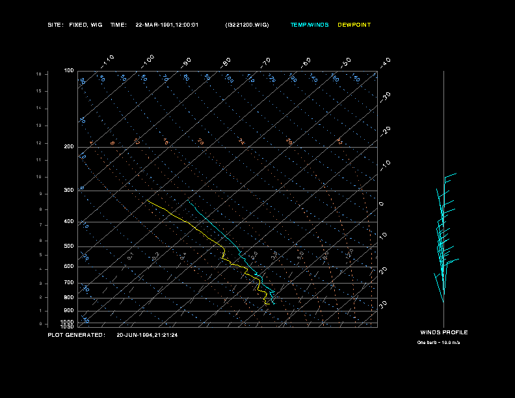515x398 pixels.
Task: Click the -20 temperature label on right edge
Action: tap(386, 131)
